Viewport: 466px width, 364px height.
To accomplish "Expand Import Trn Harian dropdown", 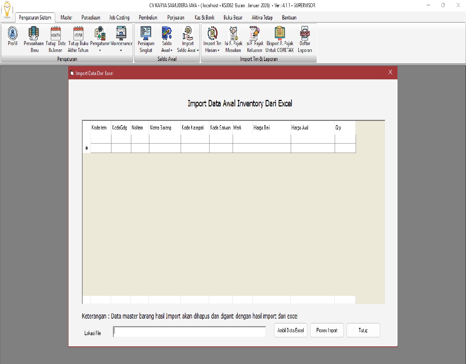I will [x=218, y=51].
